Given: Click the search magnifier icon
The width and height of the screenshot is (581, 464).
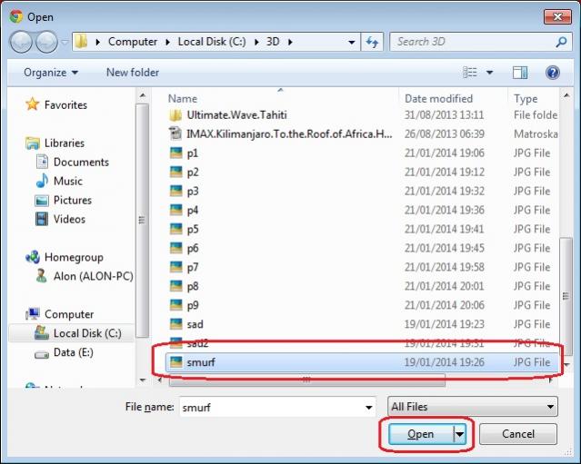Looking at the screenshot, I should coord(562,42).
